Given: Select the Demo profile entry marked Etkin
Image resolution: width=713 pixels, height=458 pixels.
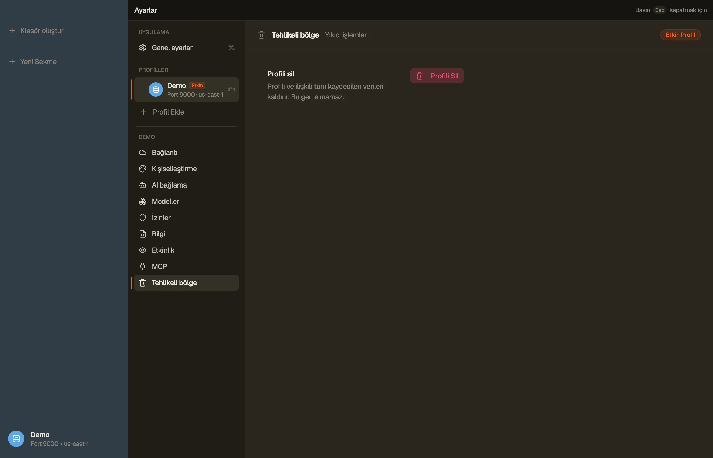Looking at the screenshot, I should pos(186,90).
